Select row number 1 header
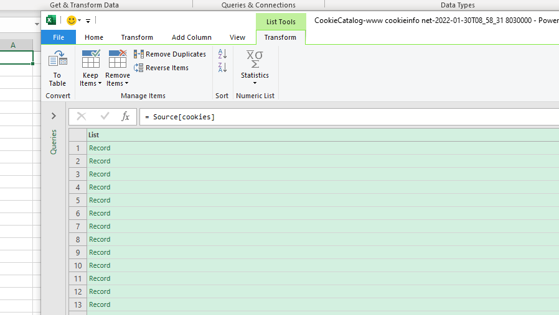The width and height of the screenshot is (559, 315). click(78, 148)
